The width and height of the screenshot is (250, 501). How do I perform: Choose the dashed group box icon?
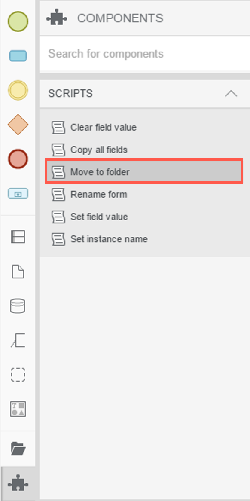click(18, 375)
